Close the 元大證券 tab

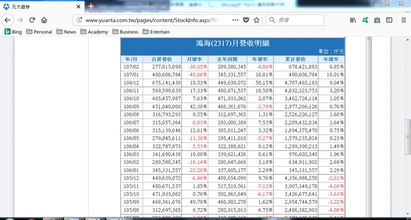click(78, 7)
